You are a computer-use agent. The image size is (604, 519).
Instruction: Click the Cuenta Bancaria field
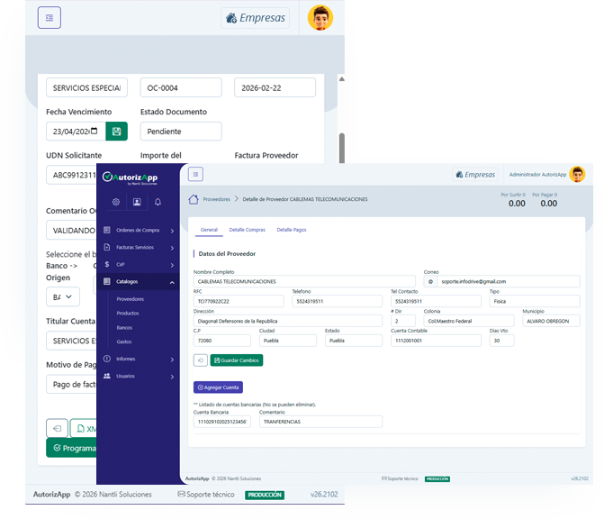[221, 422]
